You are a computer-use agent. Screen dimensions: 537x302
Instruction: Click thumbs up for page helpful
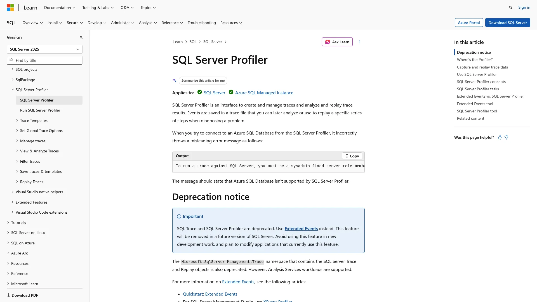(500, 137)
